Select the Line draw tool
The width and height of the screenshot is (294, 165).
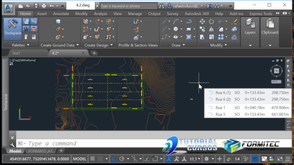pos(164,22)
